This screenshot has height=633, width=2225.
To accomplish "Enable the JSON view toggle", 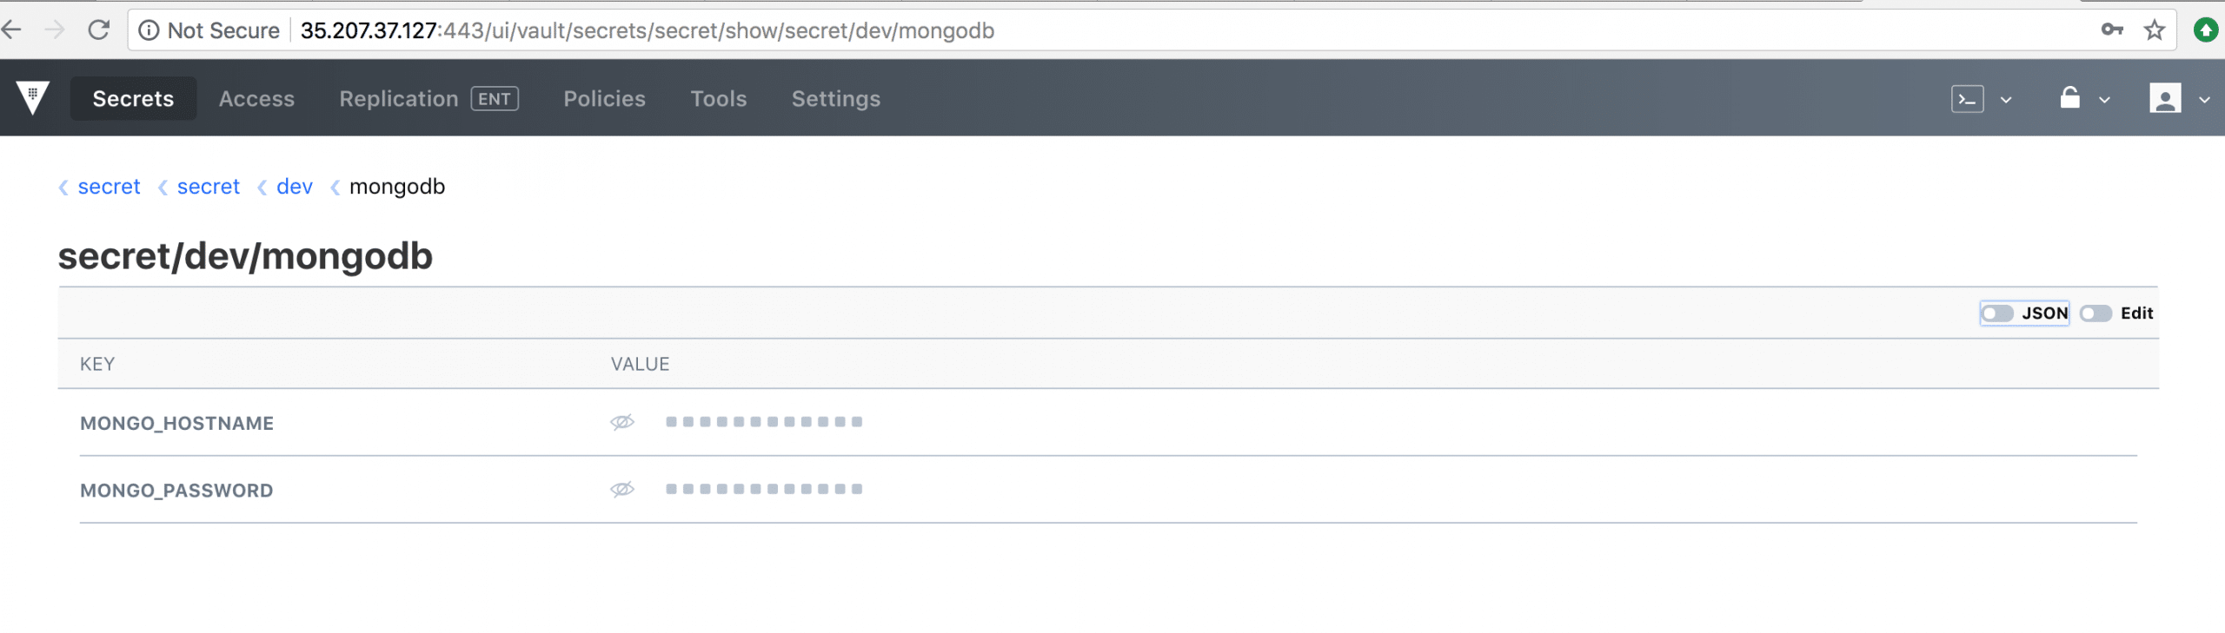I will [x=1998, y=313].
